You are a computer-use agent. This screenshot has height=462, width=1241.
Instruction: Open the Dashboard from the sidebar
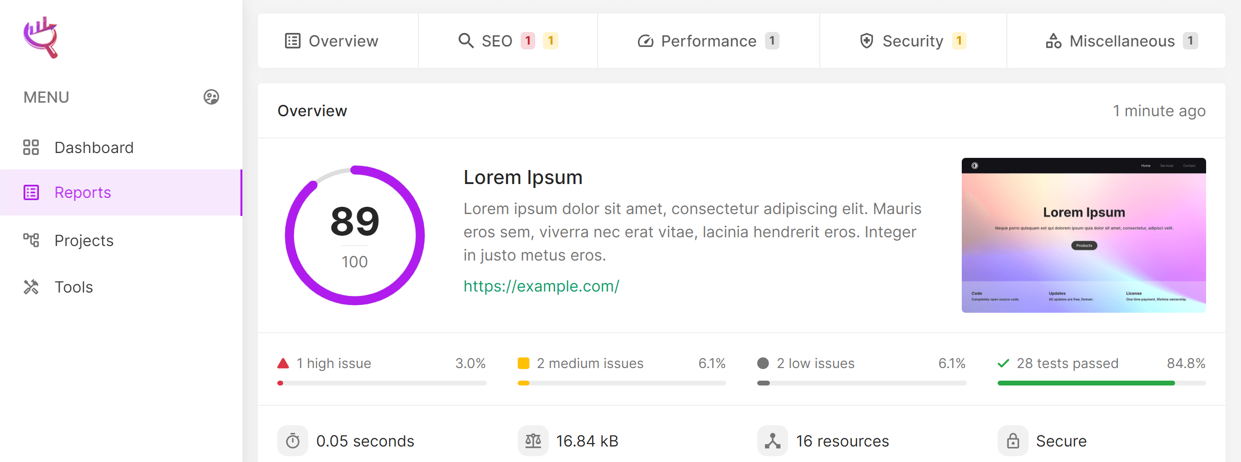[x=94, y=147]
